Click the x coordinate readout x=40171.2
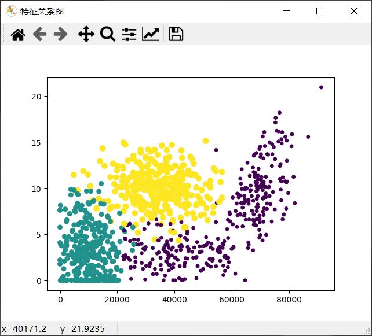The height and width of the screenshot is (336, 372). 24,329
